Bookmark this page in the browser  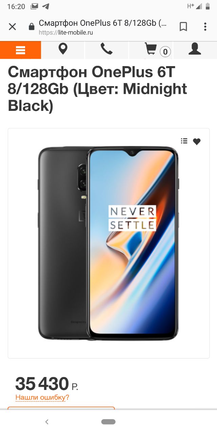pyautogui.click(x=183, y=26)
